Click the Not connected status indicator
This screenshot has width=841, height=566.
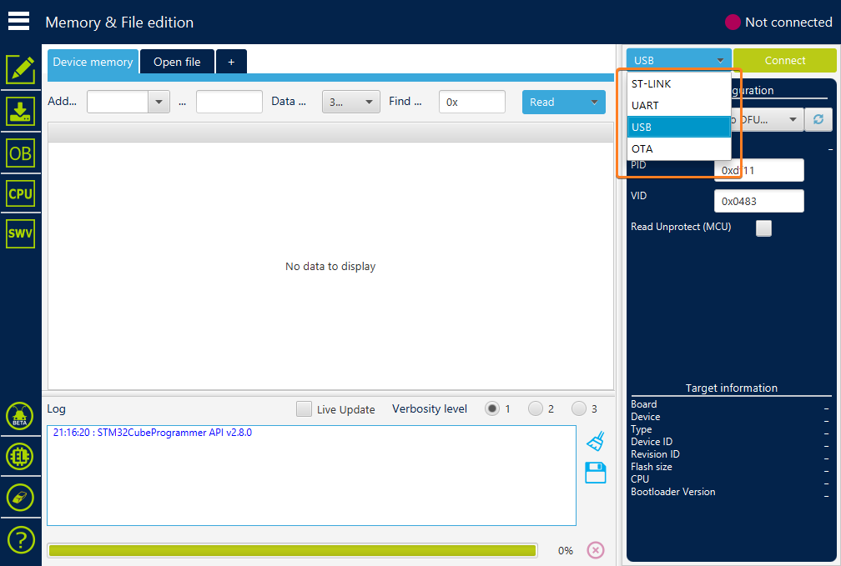tap(778, 22)
